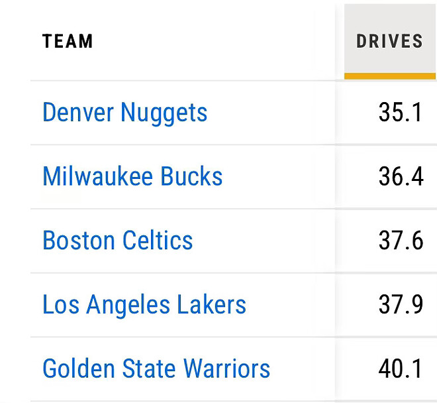Open the Los Angeles Lakers team link
The width and height of the screenshot is (437, 403).
[x=144, y=306]
